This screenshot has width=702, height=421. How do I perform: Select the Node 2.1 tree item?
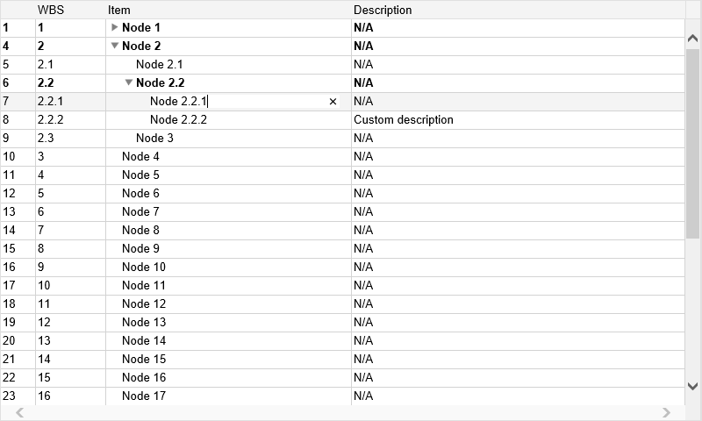[x=159, y=65]
